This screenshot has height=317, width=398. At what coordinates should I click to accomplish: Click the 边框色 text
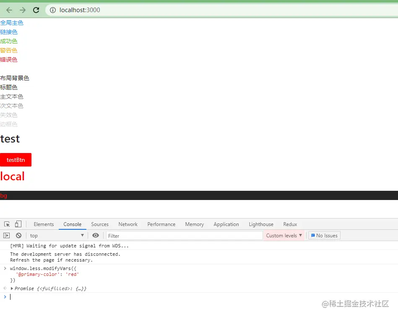pyautogui.click(x=9, y=125)
